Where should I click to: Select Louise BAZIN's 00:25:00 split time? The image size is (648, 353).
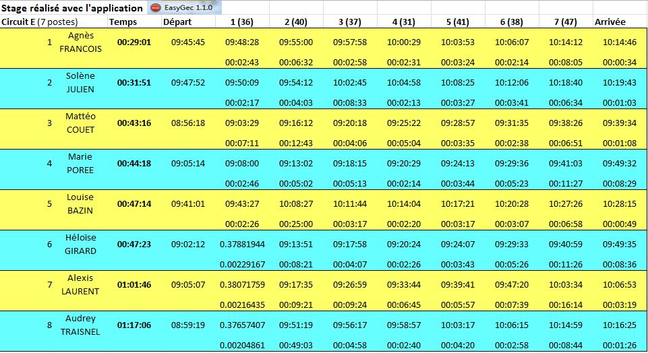click(296, 224)
